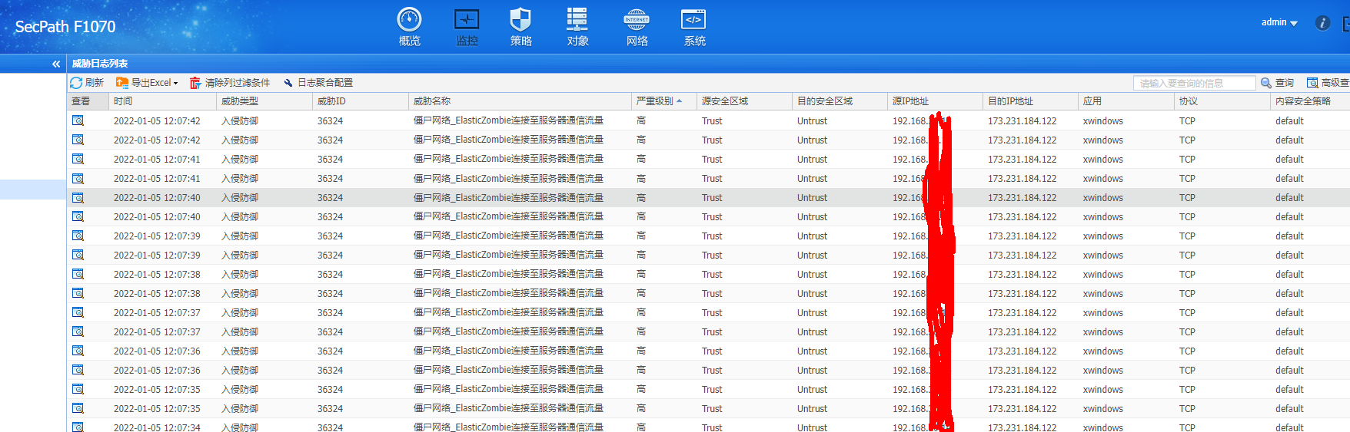
Task: Go to the 策略 policy shield icon
Action: [x=520, y=26]
